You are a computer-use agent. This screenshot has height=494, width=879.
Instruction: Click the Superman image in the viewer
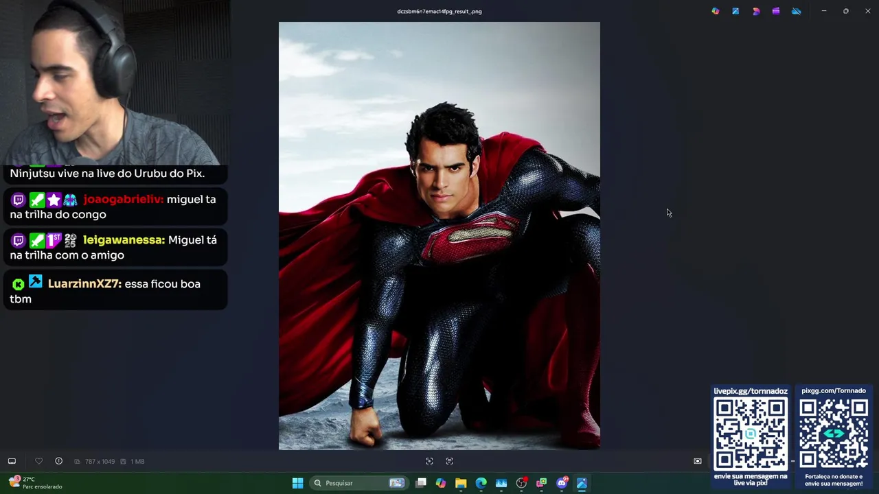439,236
